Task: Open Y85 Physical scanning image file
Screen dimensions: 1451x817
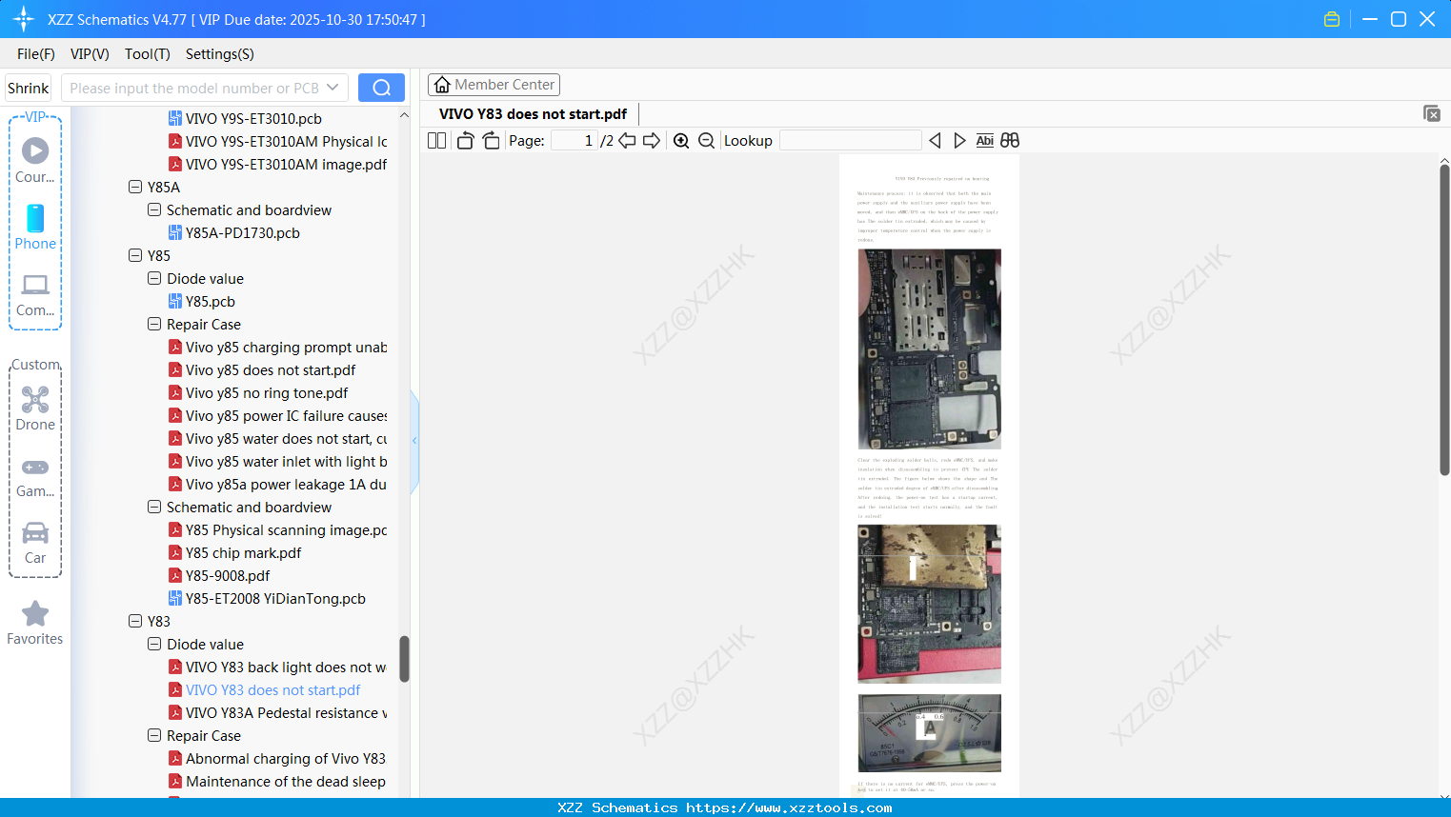Action: pos(286,529)
